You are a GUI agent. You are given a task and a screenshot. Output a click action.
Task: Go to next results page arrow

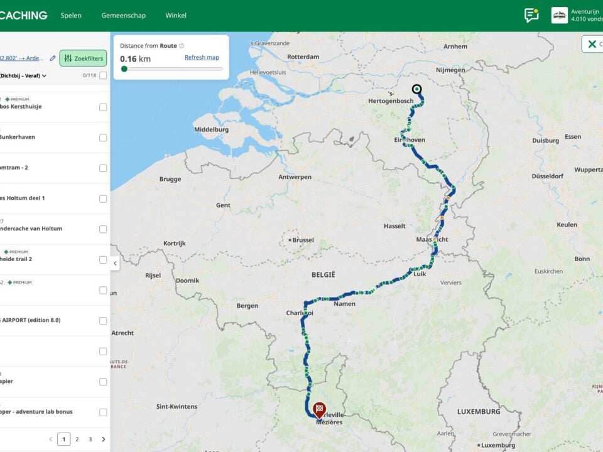(x=104, y=439)
